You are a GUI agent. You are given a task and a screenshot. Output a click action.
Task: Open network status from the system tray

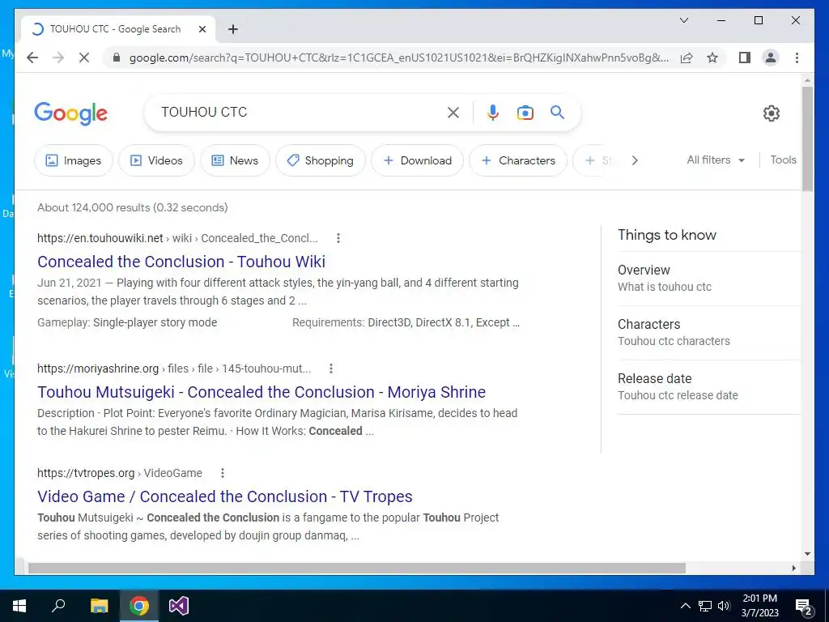pos(705,606)
